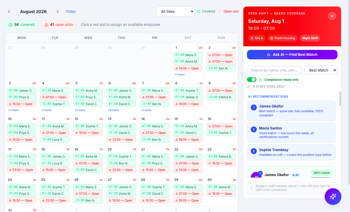Click the Site A location tag
The height and width of the screenshot is (212, 350).
click(257, 38)
